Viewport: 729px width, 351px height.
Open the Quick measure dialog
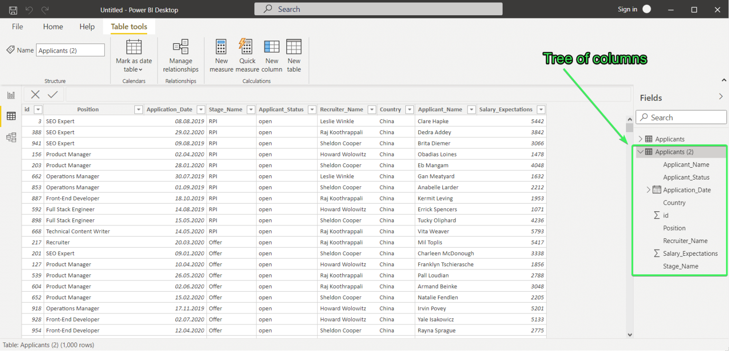246,54
